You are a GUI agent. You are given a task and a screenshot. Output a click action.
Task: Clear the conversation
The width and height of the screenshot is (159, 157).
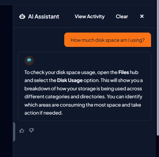pyautogui.click(x=122, y=17)
